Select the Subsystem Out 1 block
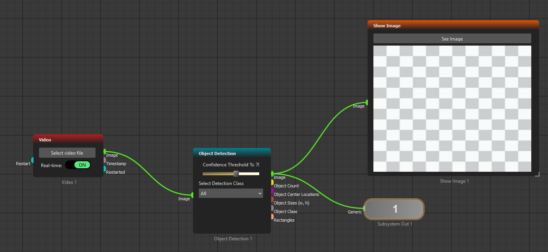The width and height of the screenshot is (548, 252). coord(394,209)
